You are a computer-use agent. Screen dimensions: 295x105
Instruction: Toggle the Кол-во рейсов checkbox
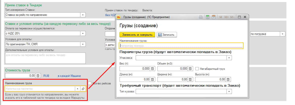(90, 83)
